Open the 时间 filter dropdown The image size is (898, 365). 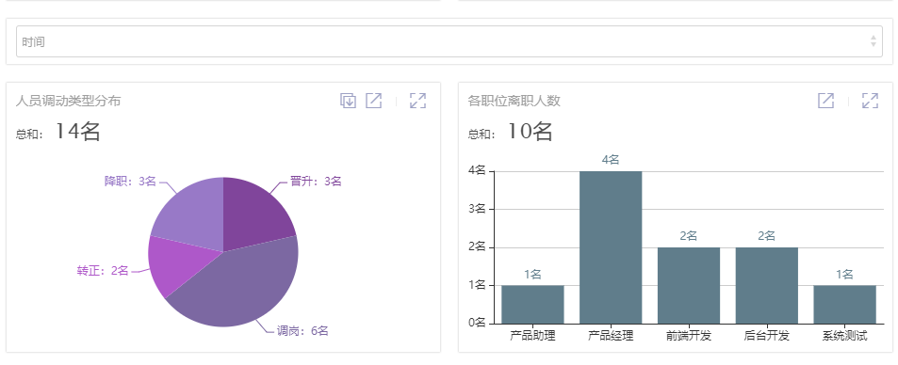(449, 41)
